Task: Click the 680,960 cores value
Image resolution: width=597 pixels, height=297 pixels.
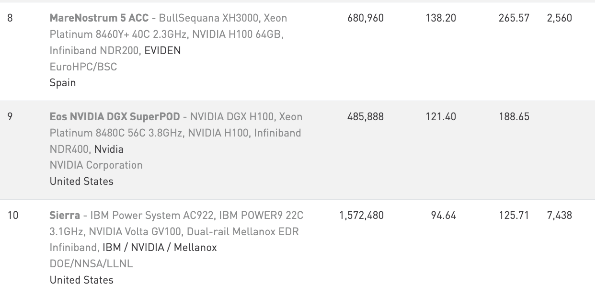Action: [366, 18]
